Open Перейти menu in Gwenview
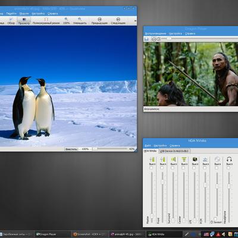238x238 pixels. coord(11,14)
